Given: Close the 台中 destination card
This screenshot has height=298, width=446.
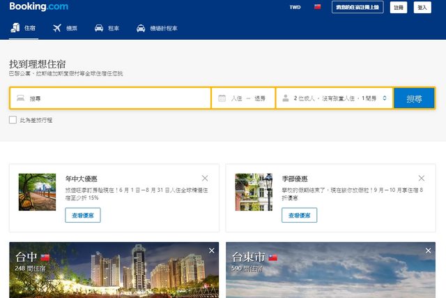Looking at the screenshot, I should (x=212, y=251).
